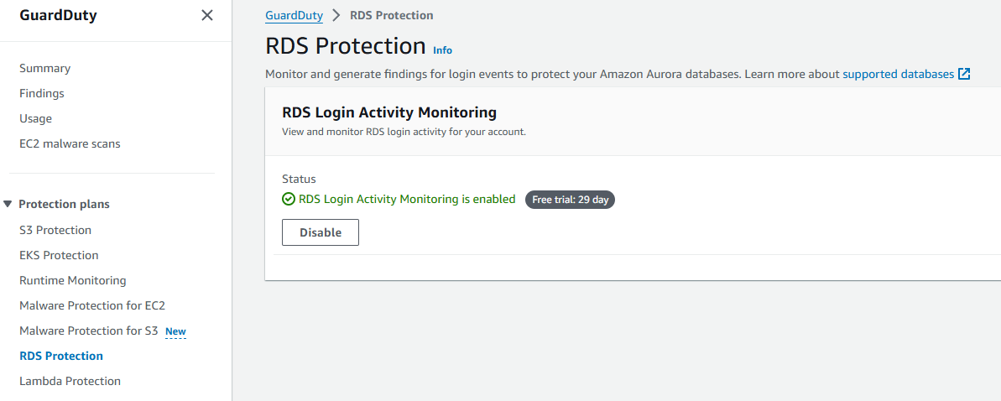Open EC2 malware scans
This screenshot has height=401, width=1001.
pyautogui.click(x=70, y=143)
